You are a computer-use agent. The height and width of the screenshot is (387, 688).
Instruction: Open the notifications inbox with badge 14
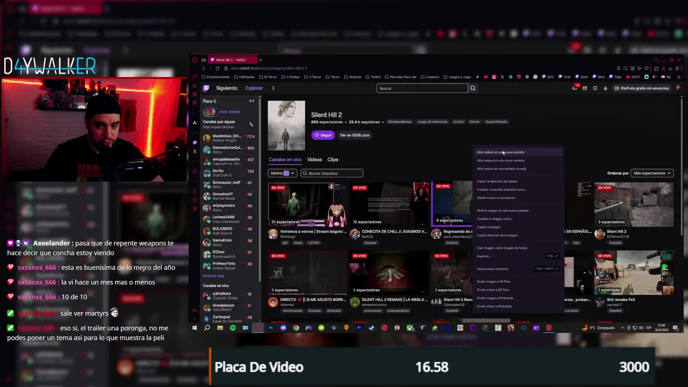(575, 88)
